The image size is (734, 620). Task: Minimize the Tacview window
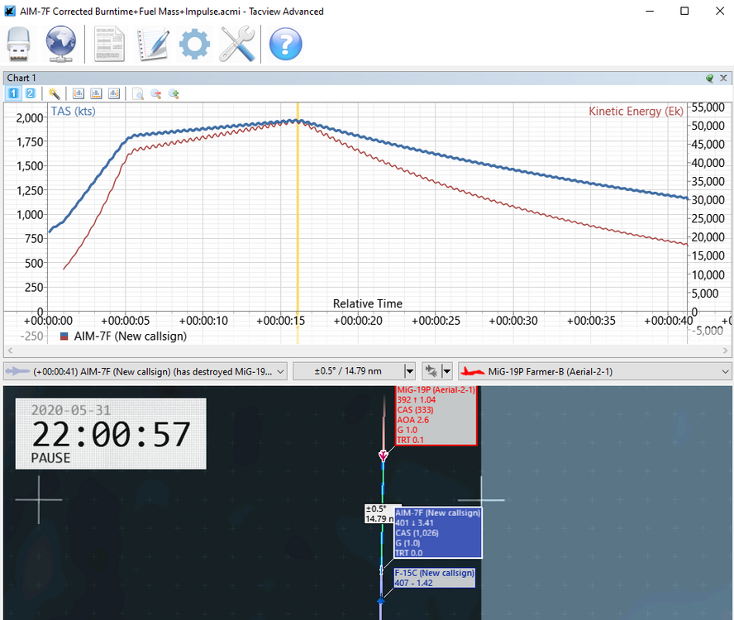point(650,11)
